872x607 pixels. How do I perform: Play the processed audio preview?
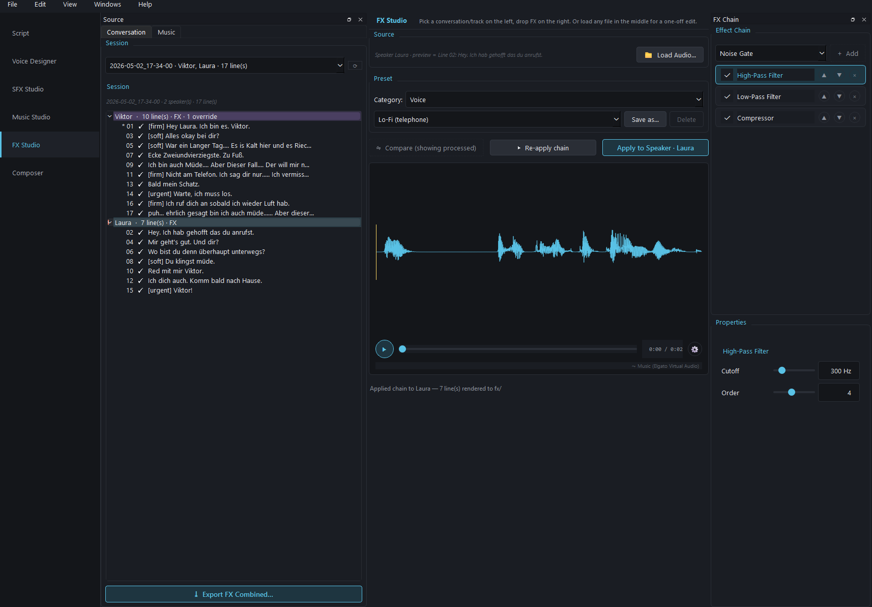coord(385,349)
